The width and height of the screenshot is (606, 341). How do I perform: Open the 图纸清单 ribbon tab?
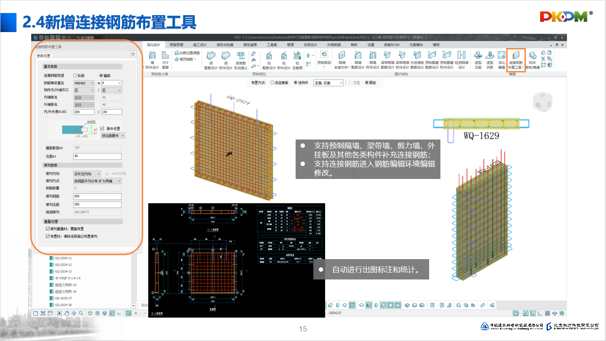click(250, 45)
